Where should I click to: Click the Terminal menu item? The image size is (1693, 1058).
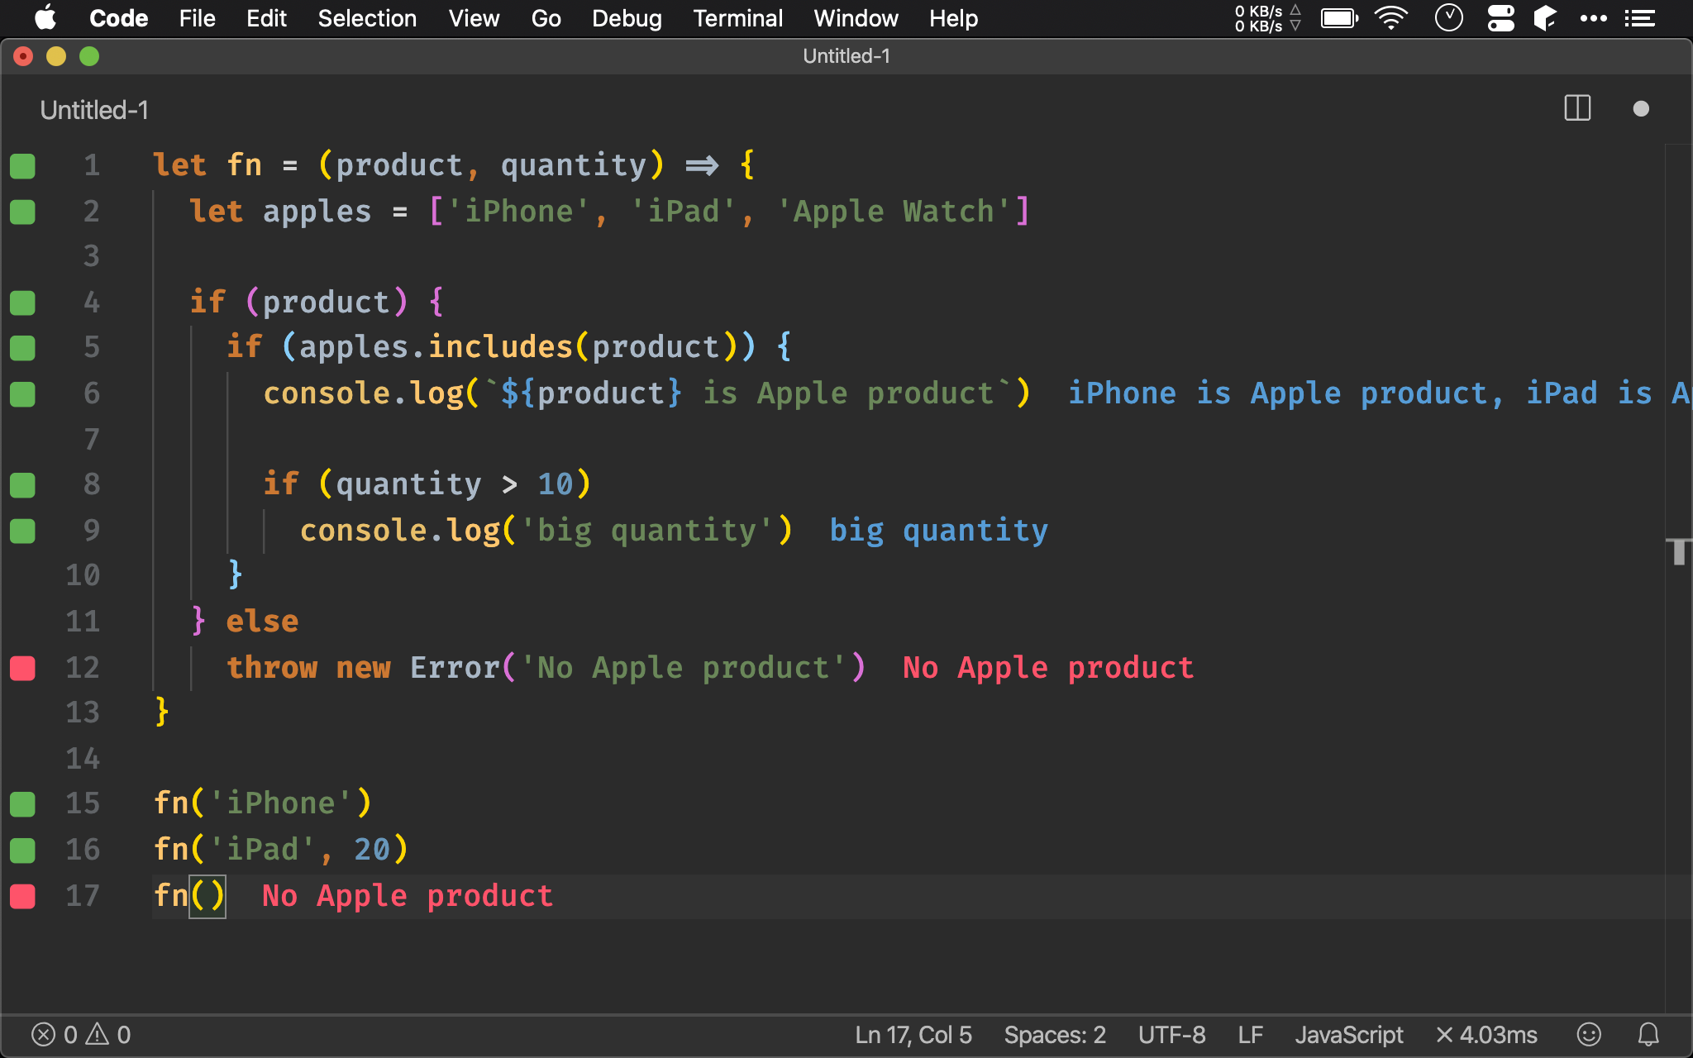(735, 18)
